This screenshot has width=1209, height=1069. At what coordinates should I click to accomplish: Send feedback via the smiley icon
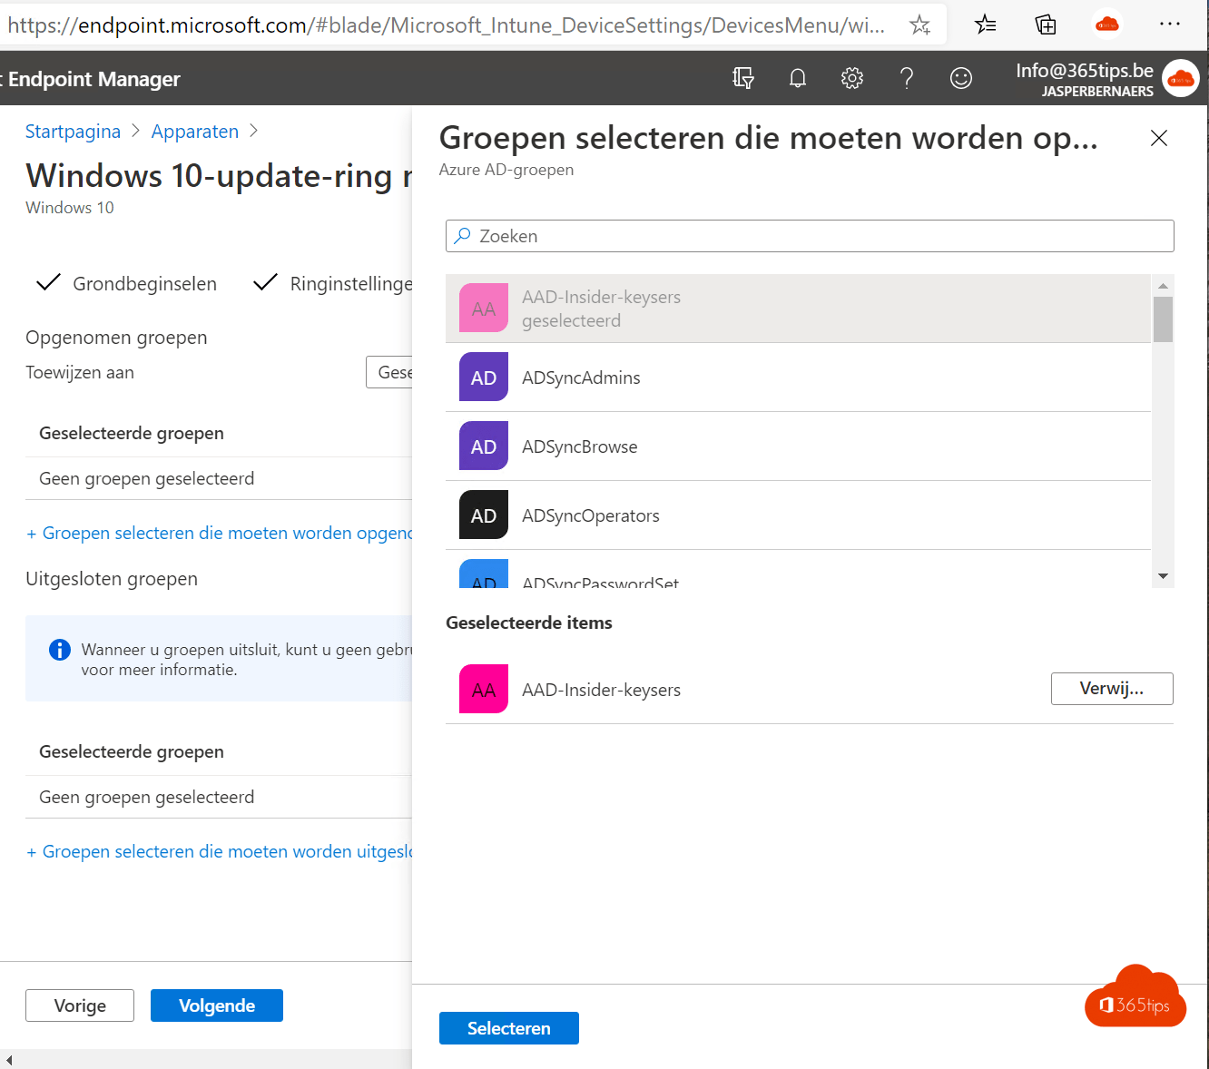click(960, 78)
